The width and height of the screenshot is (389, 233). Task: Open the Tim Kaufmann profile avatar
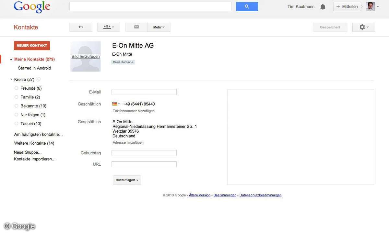[370, 6]
